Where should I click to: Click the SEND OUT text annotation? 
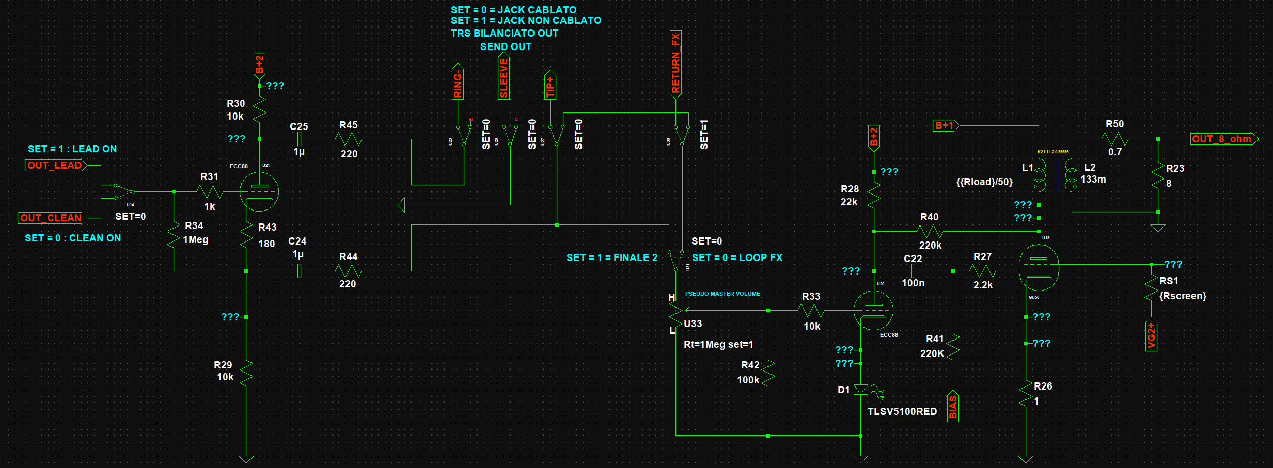pos(506,47)
